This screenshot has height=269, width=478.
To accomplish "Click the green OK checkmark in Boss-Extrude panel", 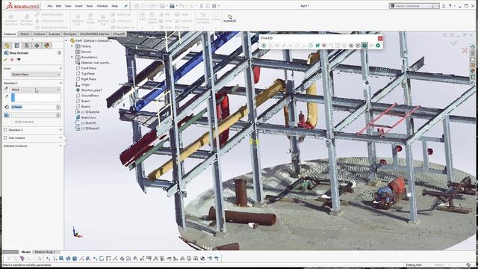I will [5, 60].
